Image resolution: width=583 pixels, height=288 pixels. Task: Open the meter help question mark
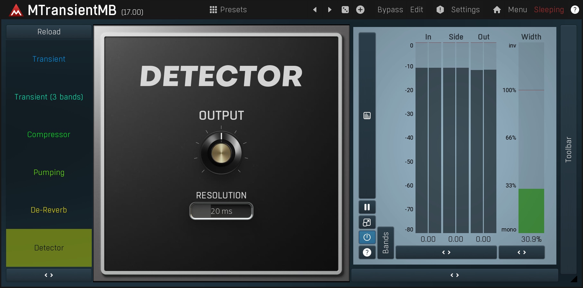[x=367, y=252]
